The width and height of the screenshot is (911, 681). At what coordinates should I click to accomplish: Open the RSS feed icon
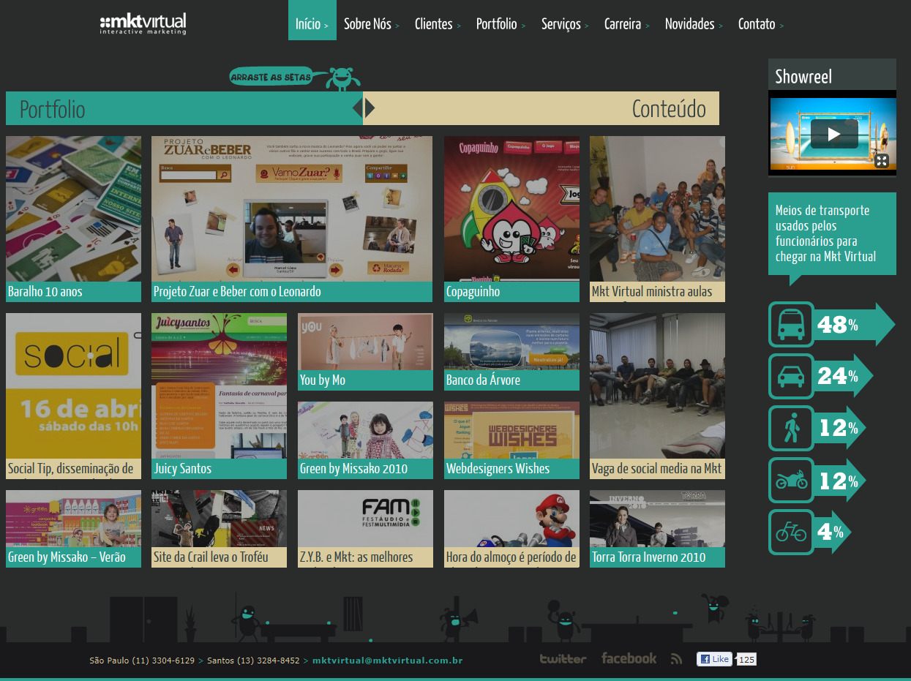676,659
